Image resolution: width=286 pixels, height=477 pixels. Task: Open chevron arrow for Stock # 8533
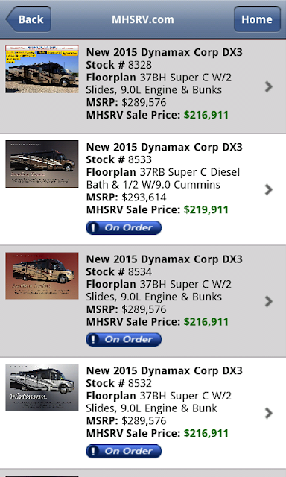(268, 189)
